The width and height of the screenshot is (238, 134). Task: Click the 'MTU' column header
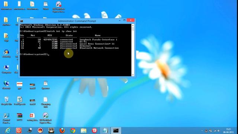pos(49,35)
